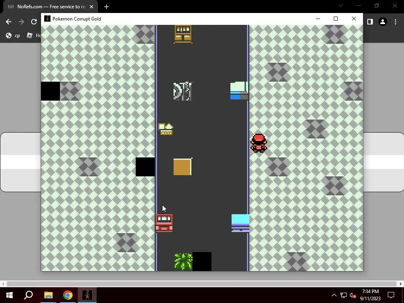
Task: Go back in Chrome browser
Action: click(9, 22)
